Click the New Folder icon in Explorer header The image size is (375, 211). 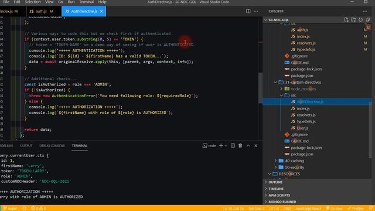(353, 19)
